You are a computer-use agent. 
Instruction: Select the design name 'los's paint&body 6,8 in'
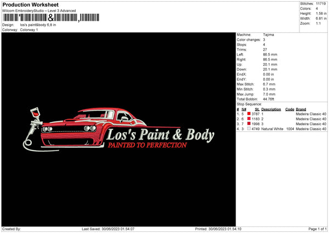(x=38, y=25)
